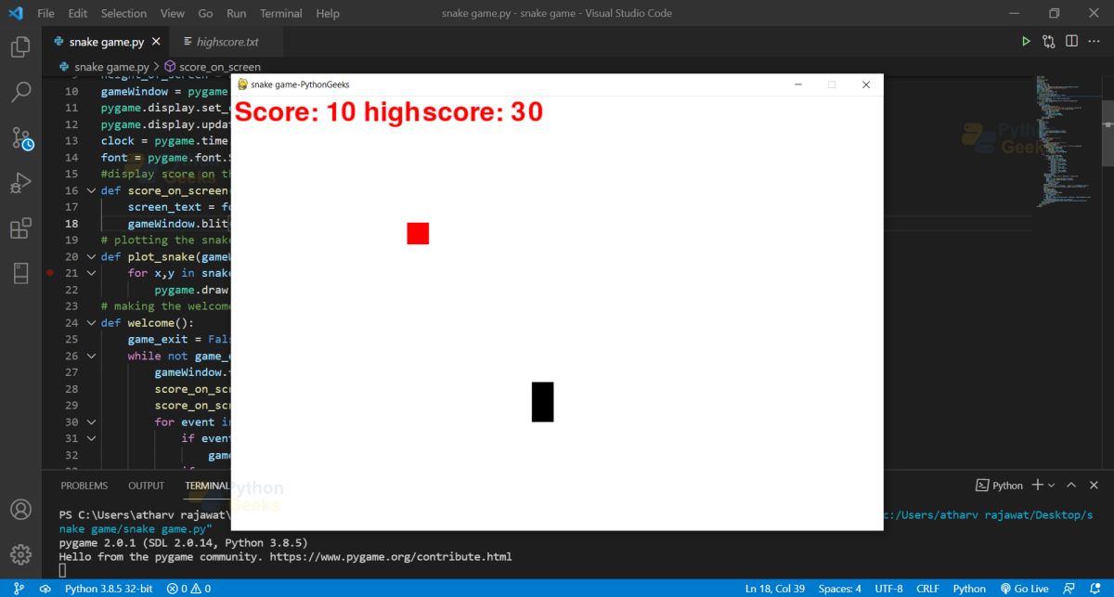
Task: Open the View menu
Action: [x=172, y=13]
